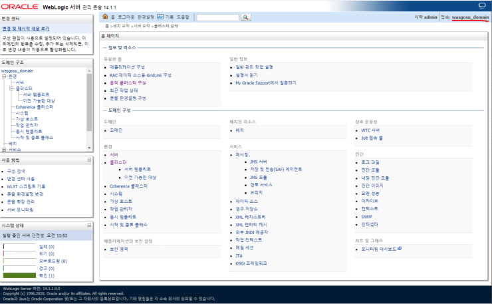
Task: Click the Oracle speech-bubble icon at top right
Action: (x=482, y=5)
